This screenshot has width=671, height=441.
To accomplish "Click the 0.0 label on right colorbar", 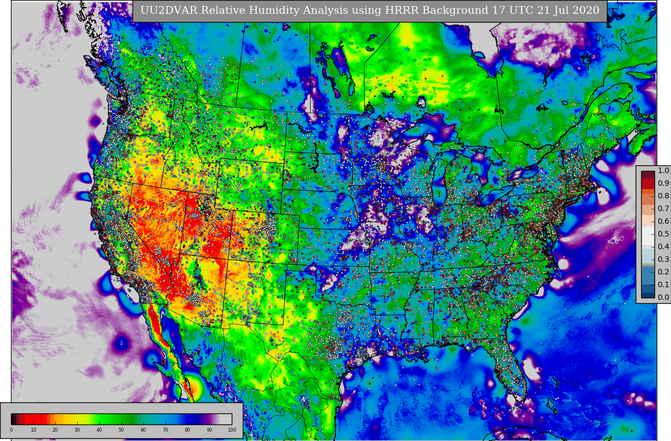I will [663, 298].
